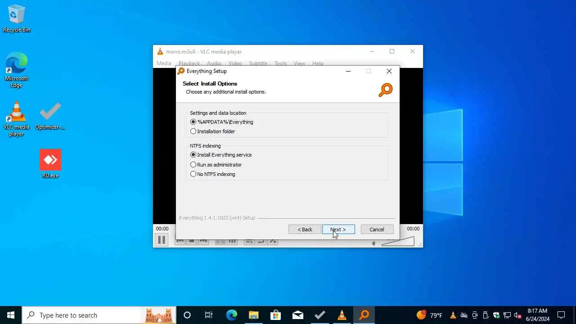Open the weather widget showing 79°F
This screenshot has width=576, height=324.
pos(429,315)
